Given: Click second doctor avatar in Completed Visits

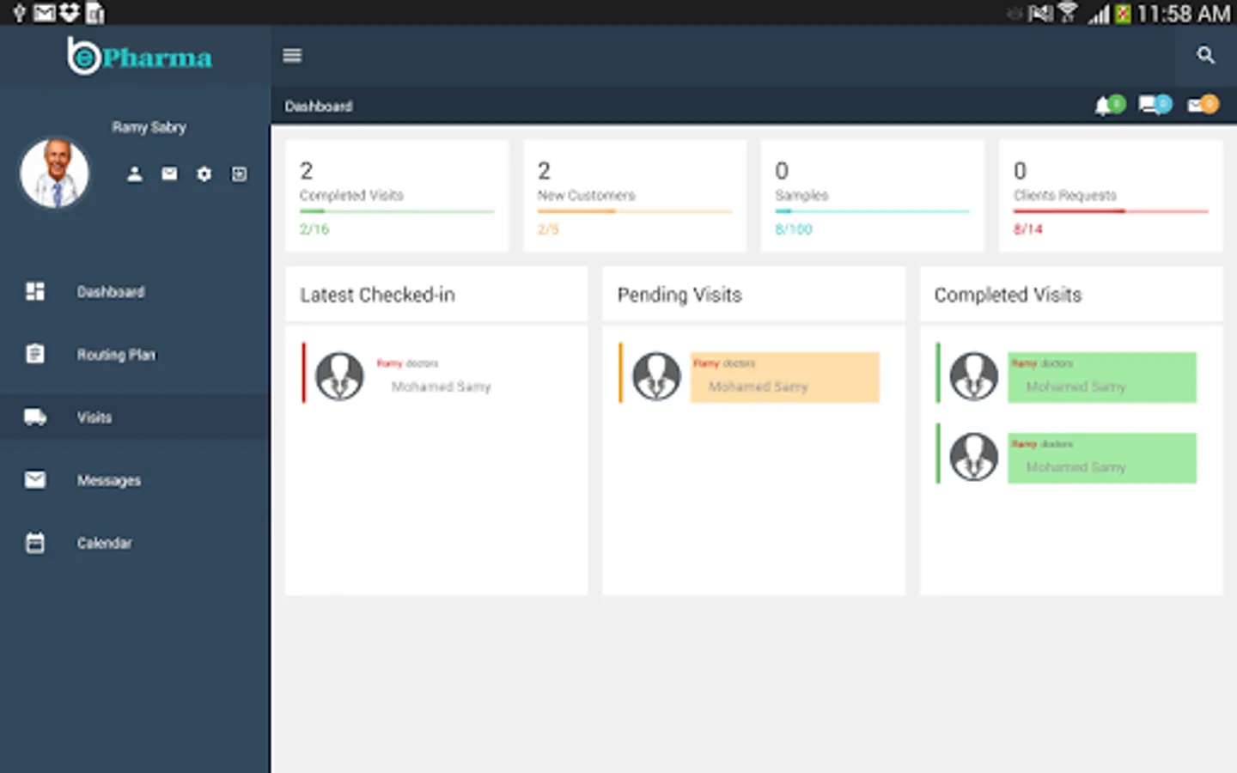Looking at the screenshot, I should click(973, 457).
